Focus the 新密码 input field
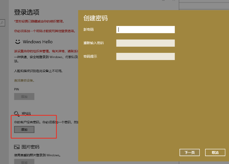The image size is (229, 164). click(145, 30)
